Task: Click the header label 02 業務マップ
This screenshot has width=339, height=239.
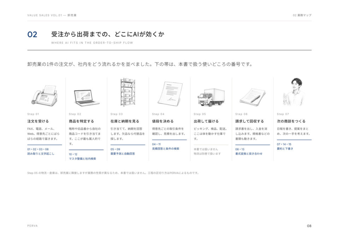Action: [x=302, y=15]
